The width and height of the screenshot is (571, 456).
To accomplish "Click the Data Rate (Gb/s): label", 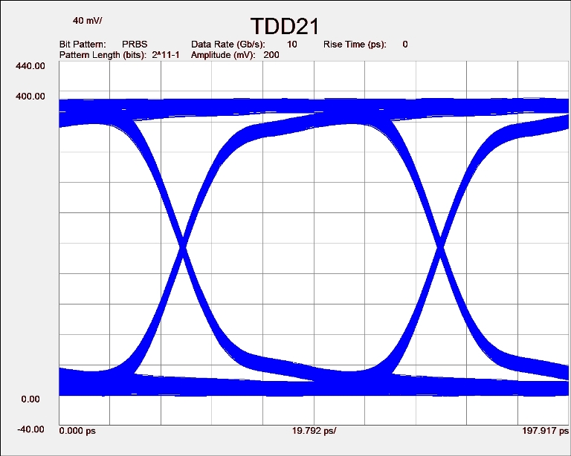I will pyautogui.click(x=228, y=45).
